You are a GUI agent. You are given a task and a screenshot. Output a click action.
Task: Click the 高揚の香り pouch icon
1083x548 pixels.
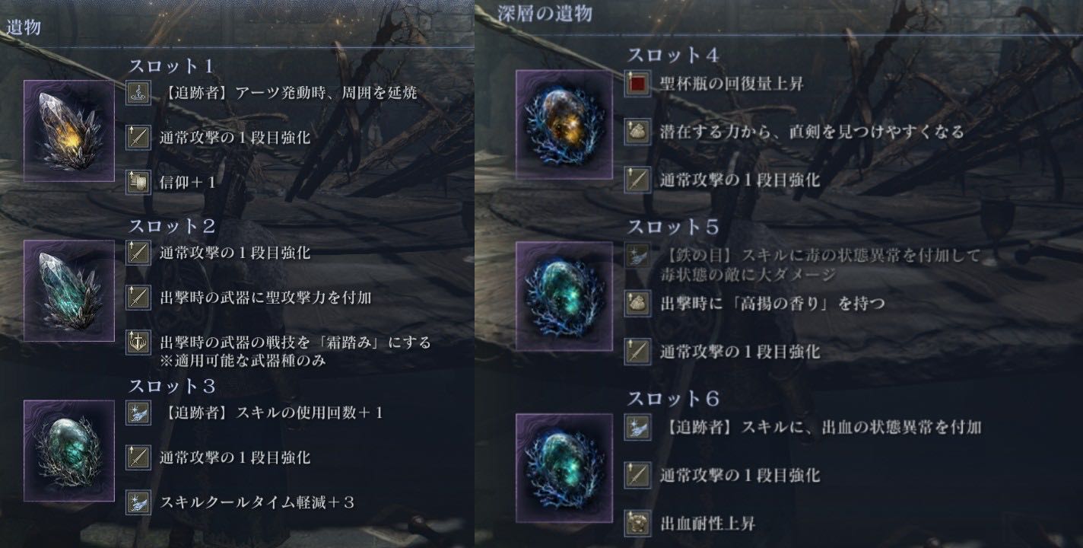637,304
